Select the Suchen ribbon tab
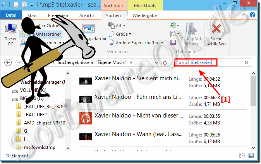Image resolution: width=261 pixels, height=164 pixels. pos(113,16)
